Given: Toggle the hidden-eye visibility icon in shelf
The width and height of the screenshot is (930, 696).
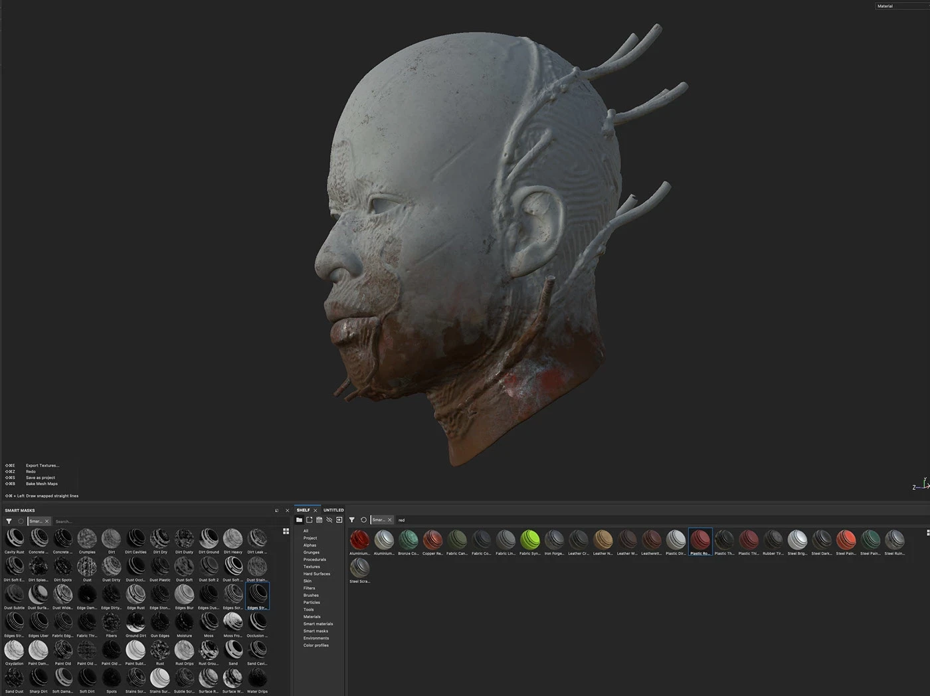Looking at the screenshot, I should [329, 520].
